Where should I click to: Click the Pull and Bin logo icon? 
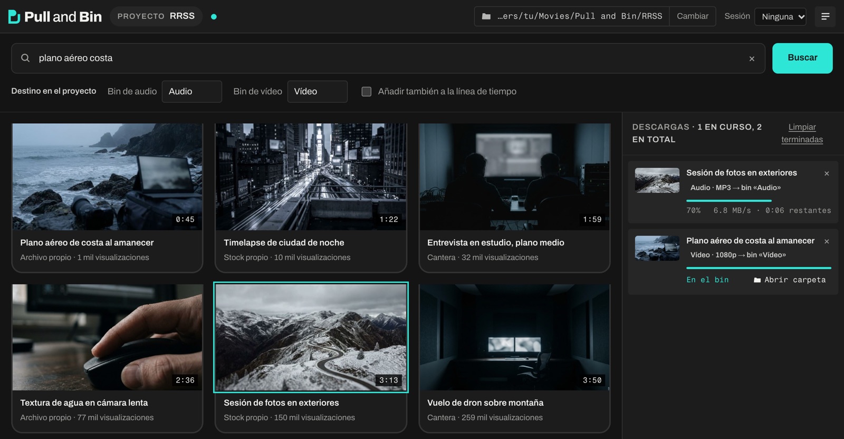point(14,16)
